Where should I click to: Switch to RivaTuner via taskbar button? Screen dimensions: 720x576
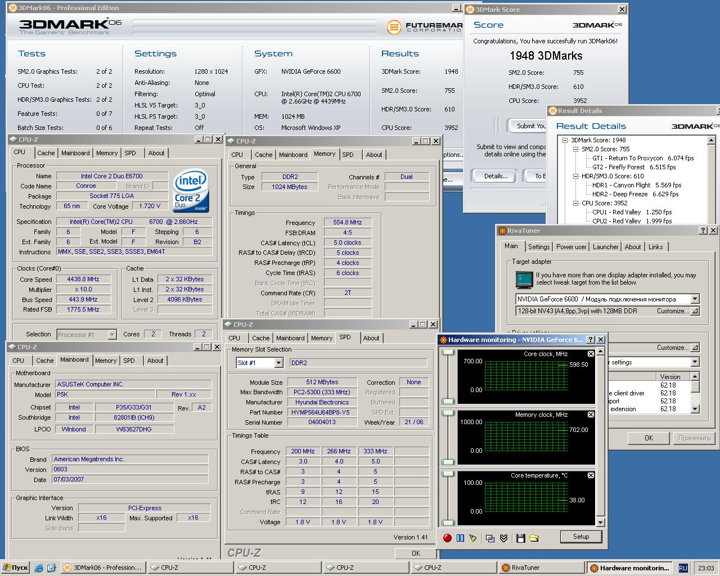coord(541,568)
